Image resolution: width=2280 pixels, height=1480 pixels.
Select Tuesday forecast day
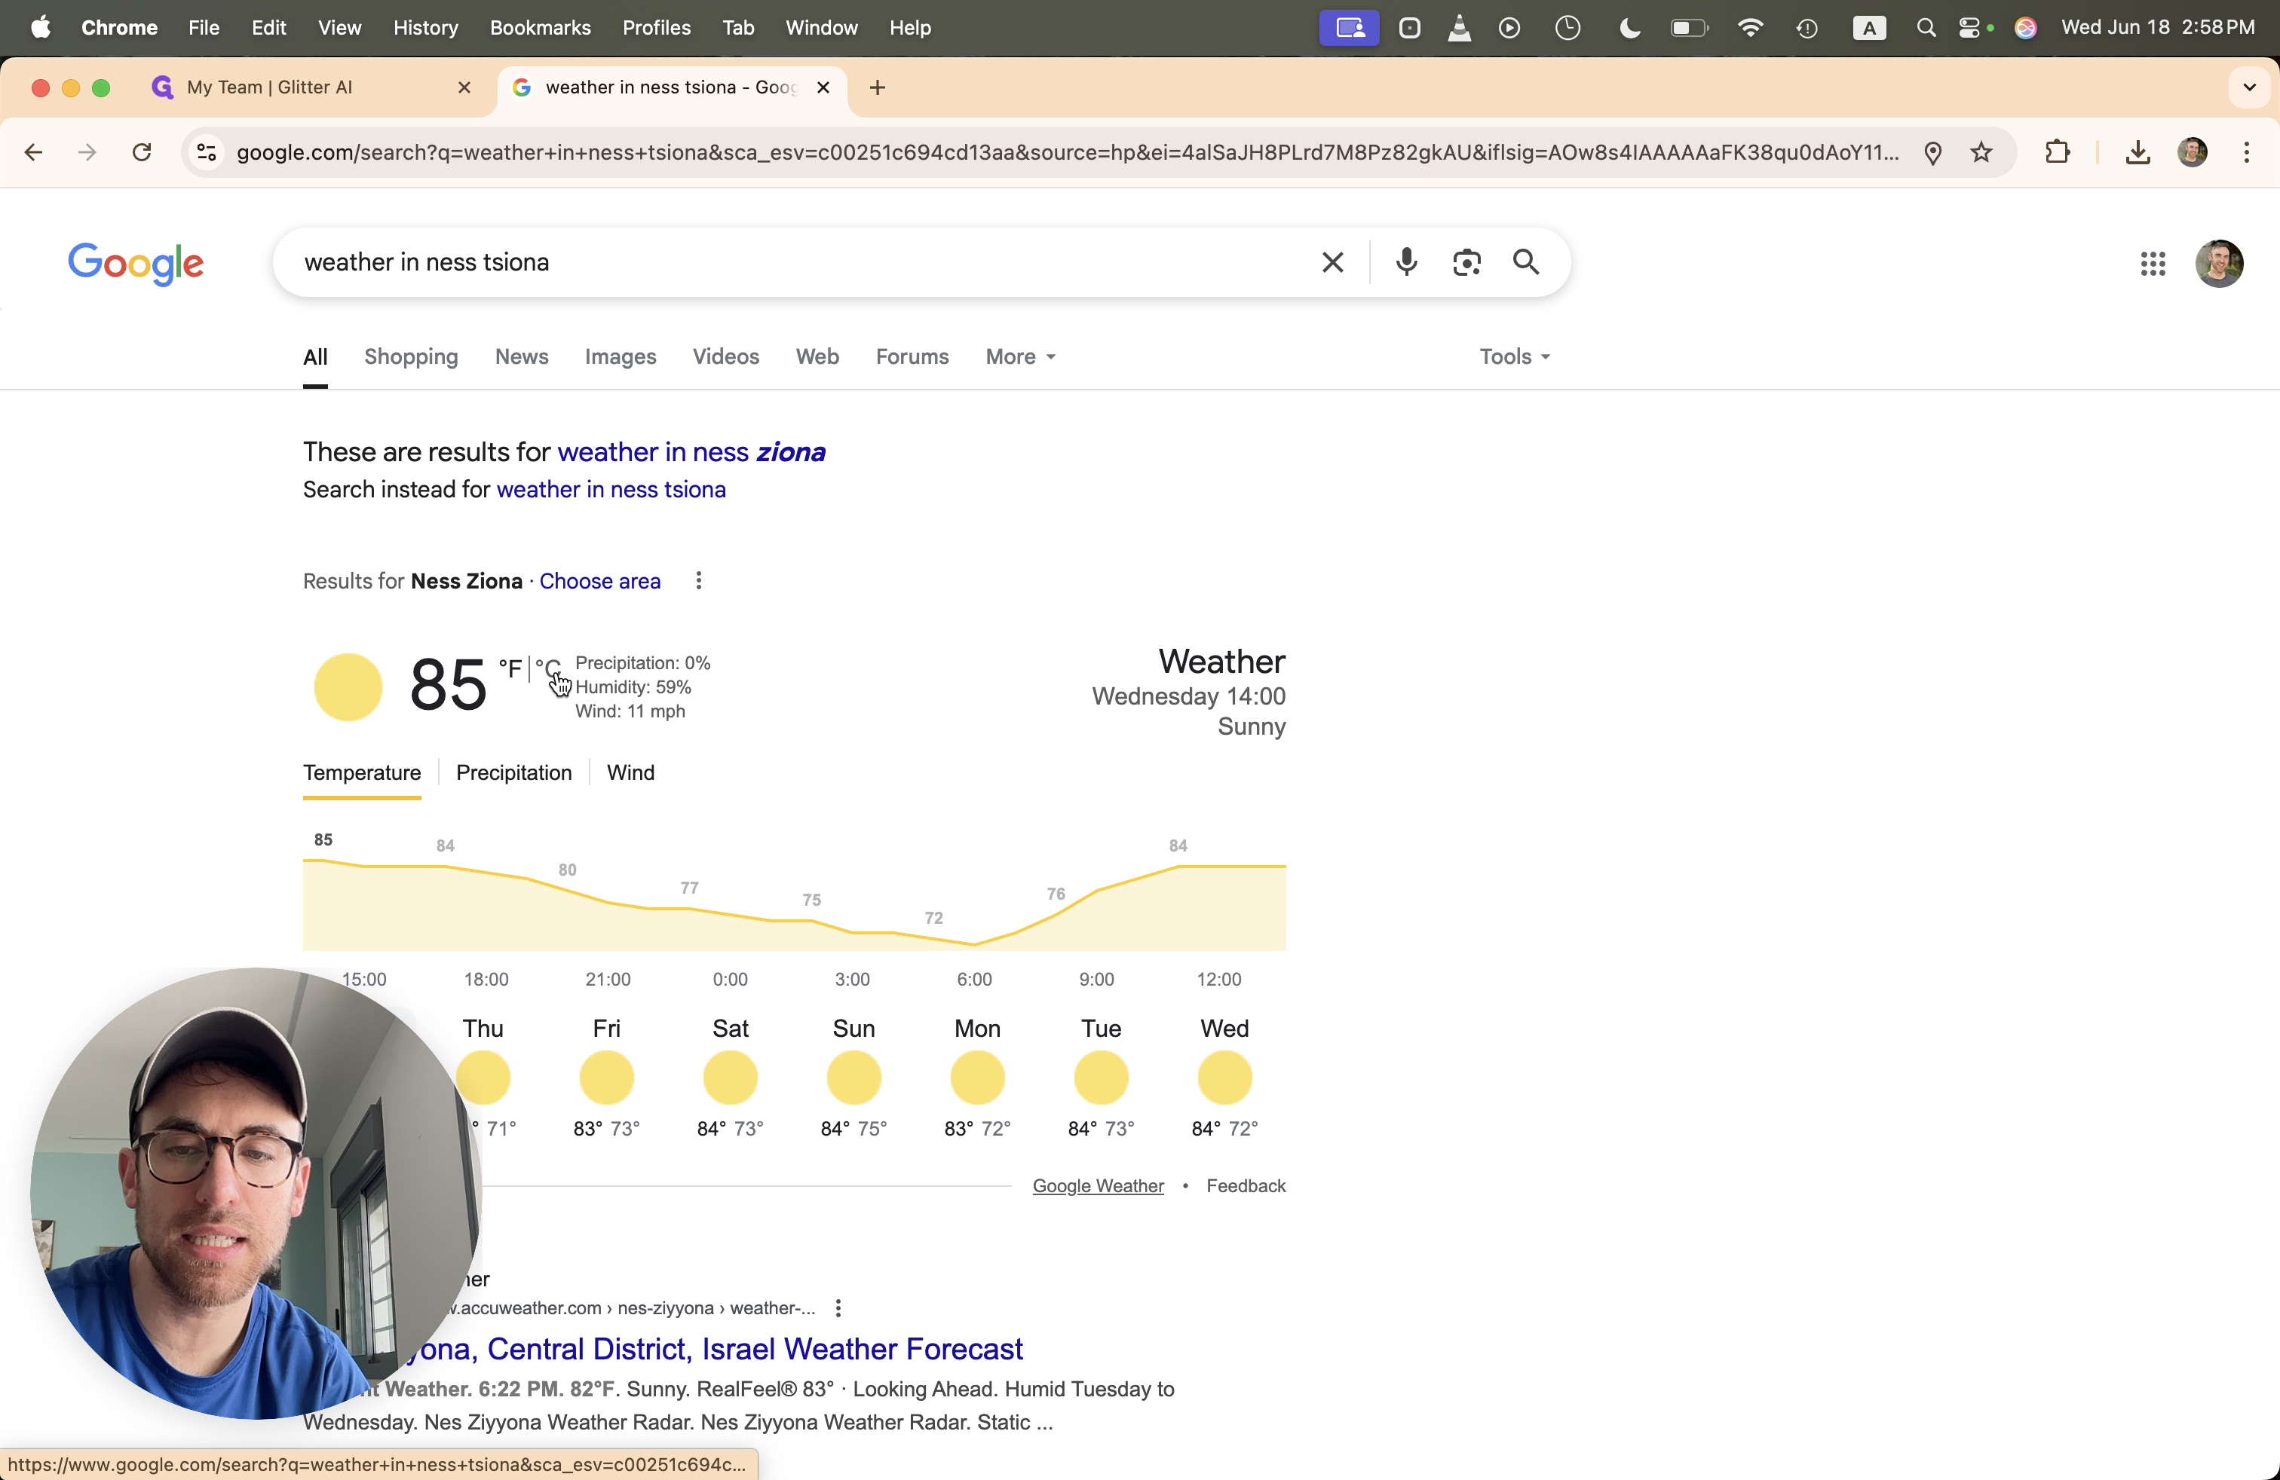click(x=1101, y=1077)
